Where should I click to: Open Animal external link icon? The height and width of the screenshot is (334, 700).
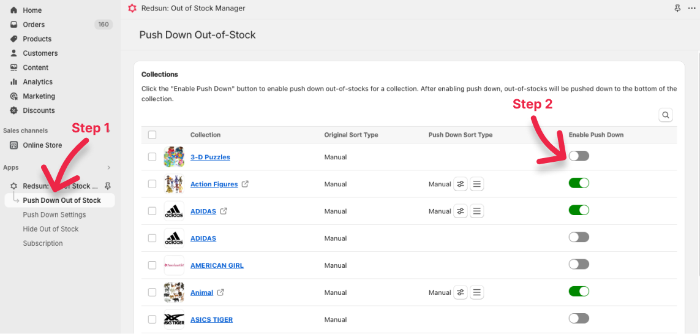coord(220,292)
